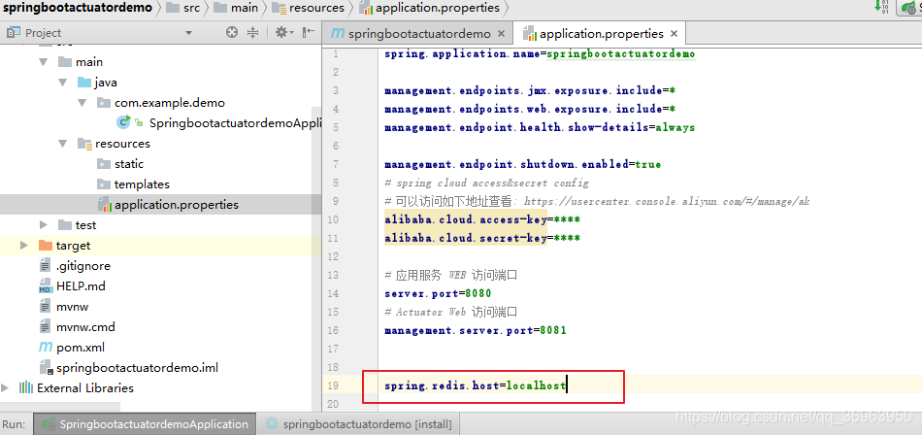Click the Maven m icon of pom.xml
Viewport: 922px width, 435px height.
(x=46, y=348)
